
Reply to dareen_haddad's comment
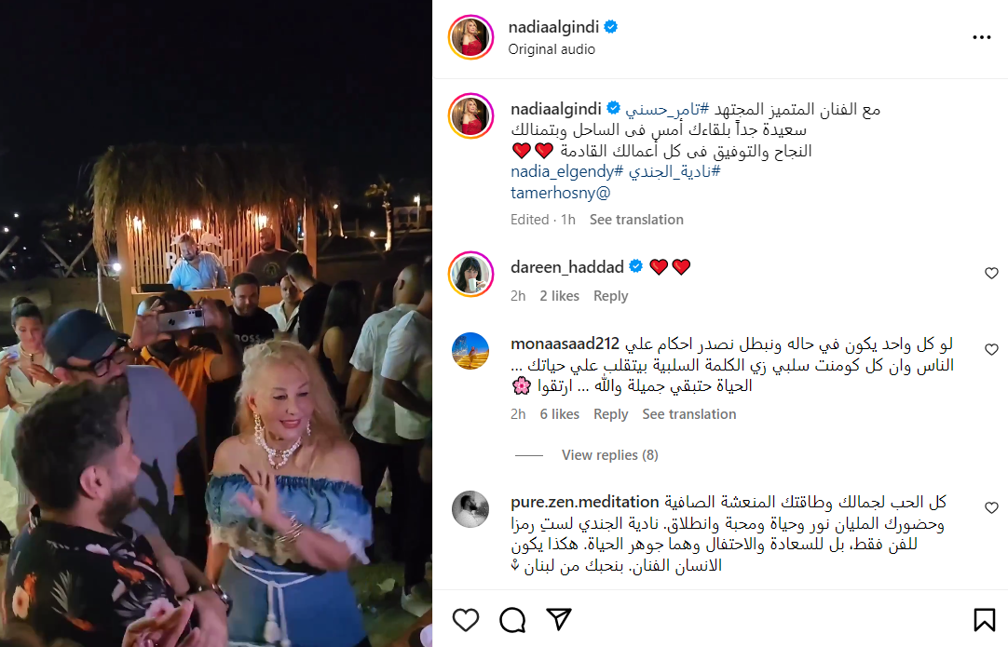611,296
